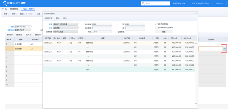The width and height of the screenshot is (228, 110).
Task: Click 退出 in the dialog toolbar
Action: pos(65,18)
